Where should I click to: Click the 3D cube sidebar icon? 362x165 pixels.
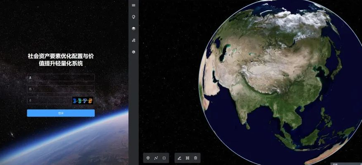coord(133,52)
